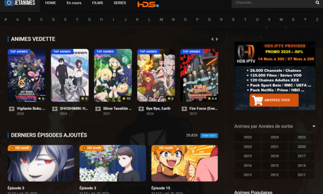Click the search magnifier icon
Image resolution: width=323 pixels, height=194 pixels.
[317, 2]
